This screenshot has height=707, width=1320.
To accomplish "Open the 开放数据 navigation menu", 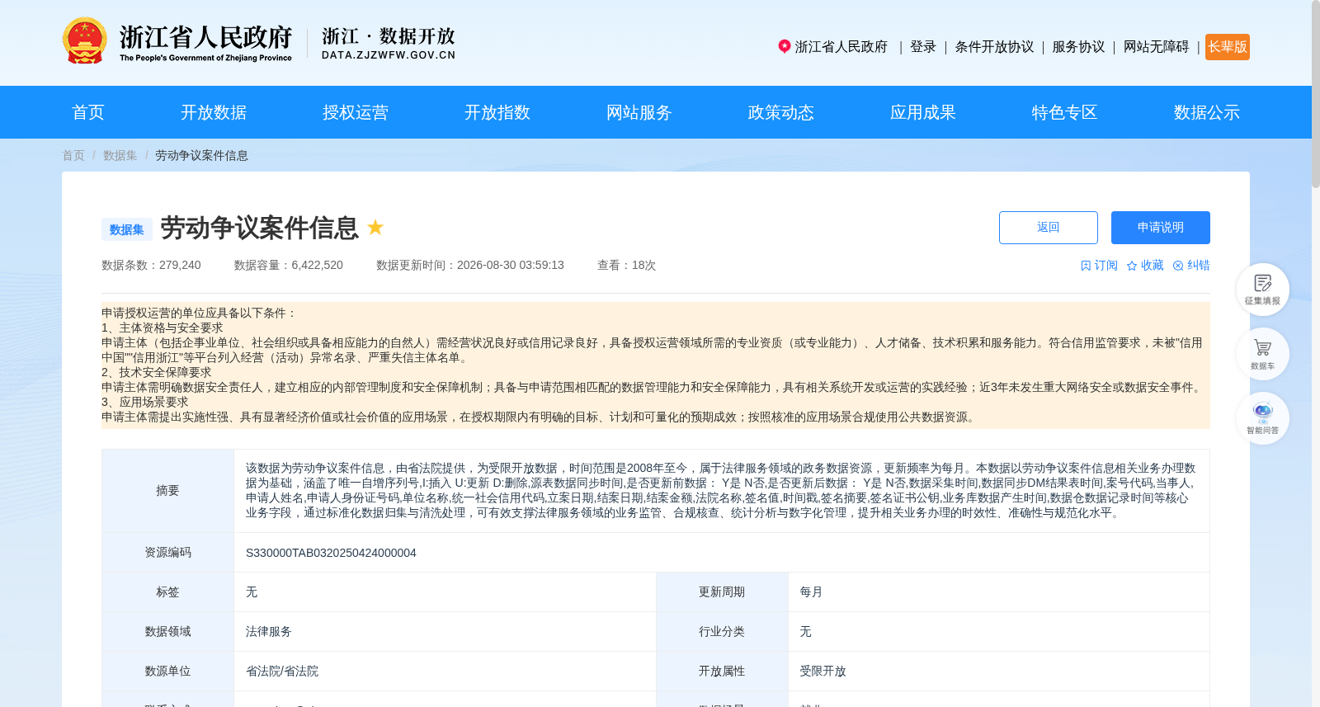I will tap(214, 112).
